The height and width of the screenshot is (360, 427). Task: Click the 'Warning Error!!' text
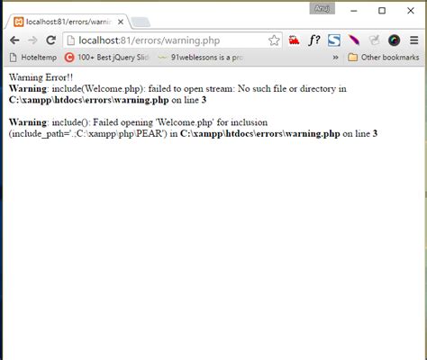[41, 77]
